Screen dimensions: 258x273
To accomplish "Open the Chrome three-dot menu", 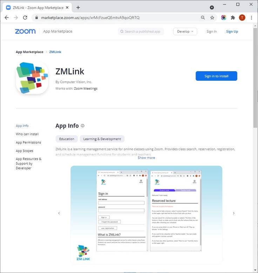I will click(x=251, y=18).
